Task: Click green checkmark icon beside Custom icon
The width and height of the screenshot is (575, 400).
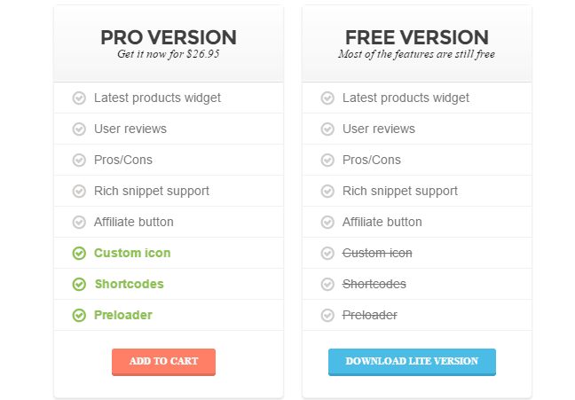Action: [x=79, y=253]
